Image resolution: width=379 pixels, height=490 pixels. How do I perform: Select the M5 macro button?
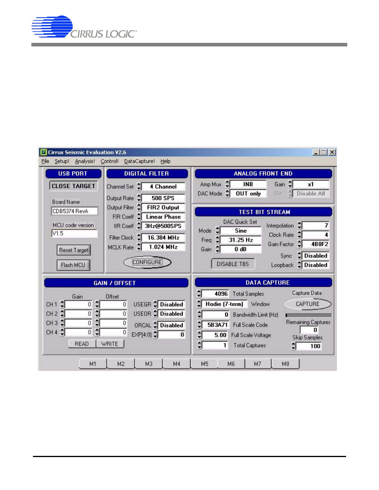(x=204, y=364)
